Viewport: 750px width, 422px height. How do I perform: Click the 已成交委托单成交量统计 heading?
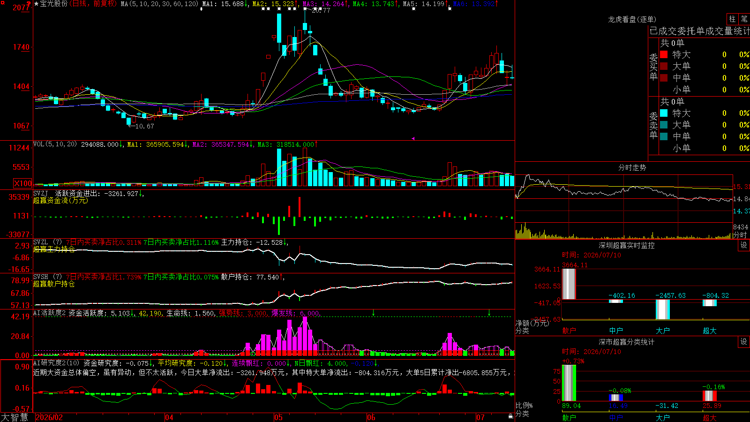[699, 31]
